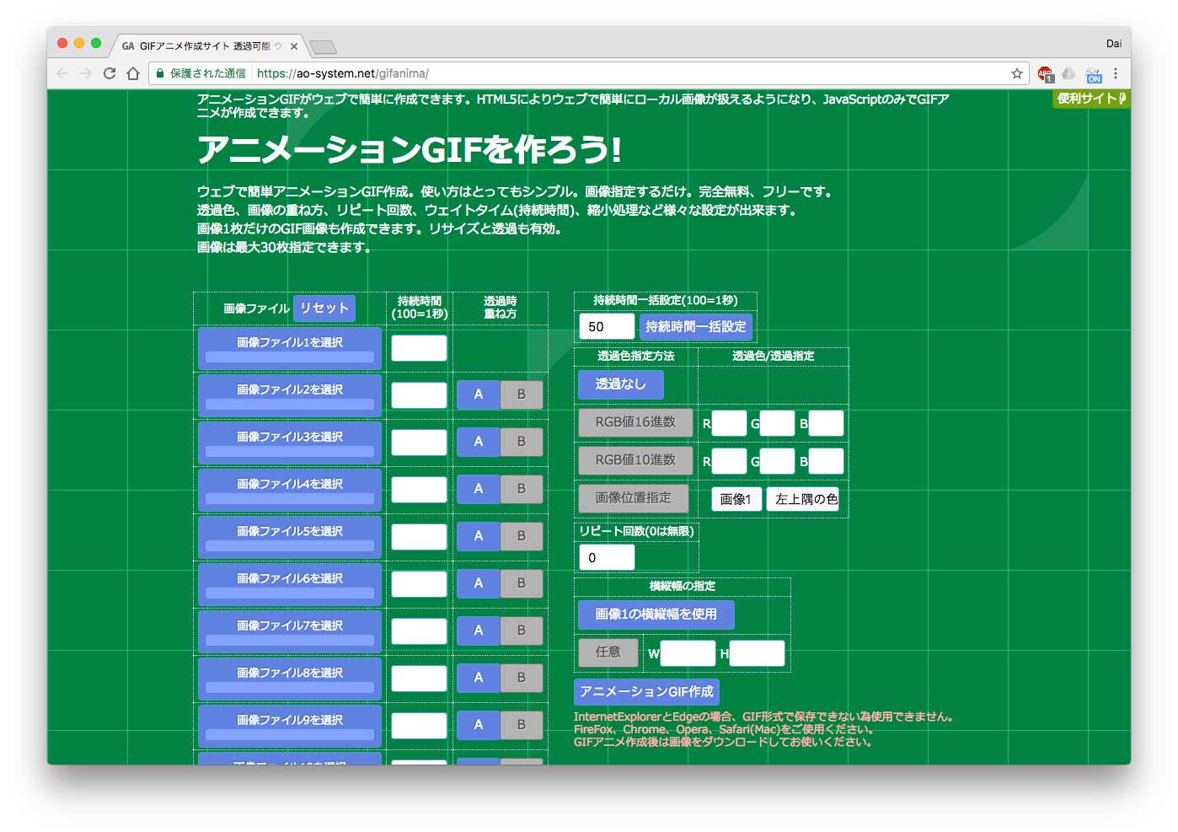Select overlay mode B for image 9
Viewport: 1178px width, 832px height.
[522, 725]
